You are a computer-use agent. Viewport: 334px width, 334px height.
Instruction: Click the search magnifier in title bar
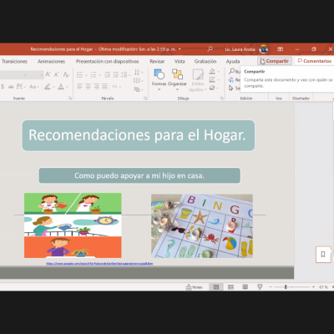click(x=210, y=49)
